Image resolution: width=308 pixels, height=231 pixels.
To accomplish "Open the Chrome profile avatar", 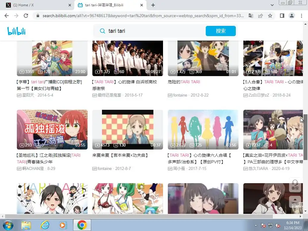I will pyautogui.click(x=292, y=16).
